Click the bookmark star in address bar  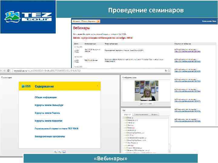tap(169, 71)
